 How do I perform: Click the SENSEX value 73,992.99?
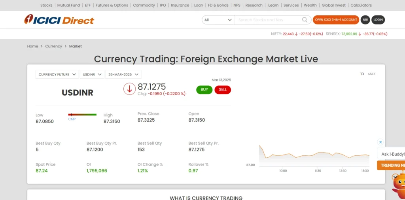pyautogui.click(x=349, y=34)
